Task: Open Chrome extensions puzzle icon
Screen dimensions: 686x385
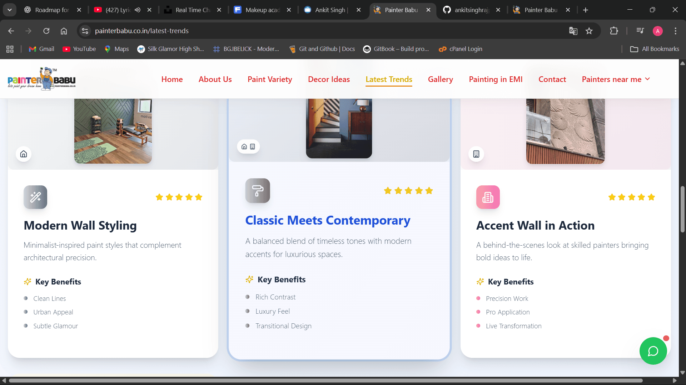Action: [614, 31]
